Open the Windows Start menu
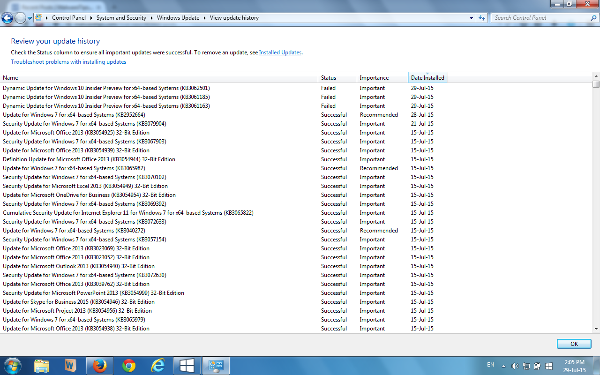This screenshot has height=375, width=600. click(12, 366)
